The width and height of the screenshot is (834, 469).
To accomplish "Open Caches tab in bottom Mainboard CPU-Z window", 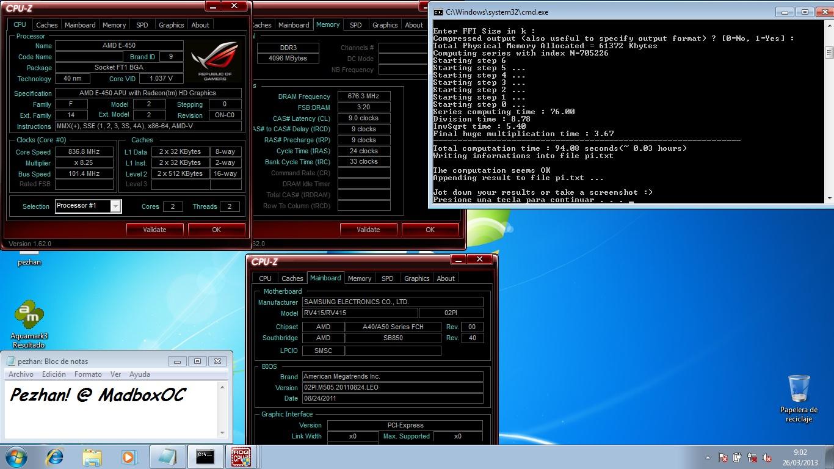I will pyautogui.click(x=292, y=278).
